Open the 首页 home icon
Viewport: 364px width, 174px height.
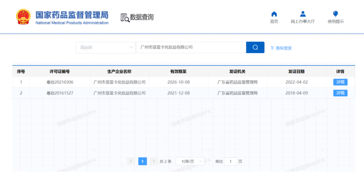point(274,14)
